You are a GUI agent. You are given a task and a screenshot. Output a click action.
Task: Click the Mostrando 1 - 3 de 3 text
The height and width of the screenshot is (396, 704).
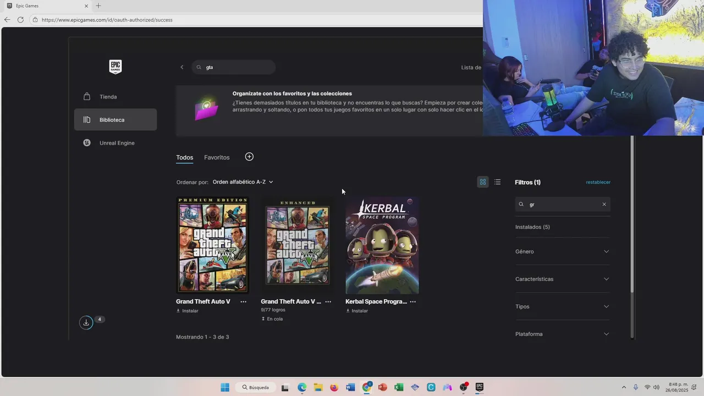click(202, 337)
